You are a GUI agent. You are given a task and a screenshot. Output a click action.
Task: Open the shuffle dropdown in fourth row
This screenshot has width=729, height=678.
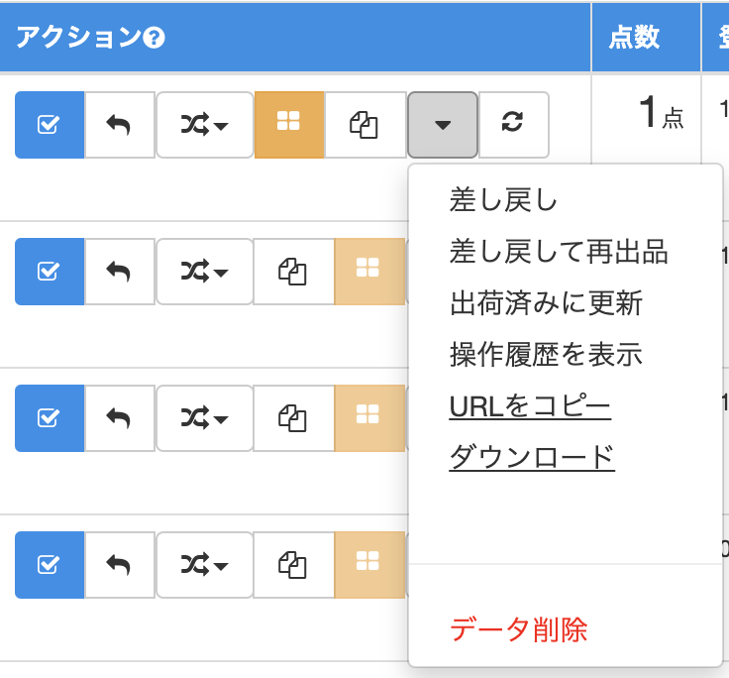click(x=205, y=565)
